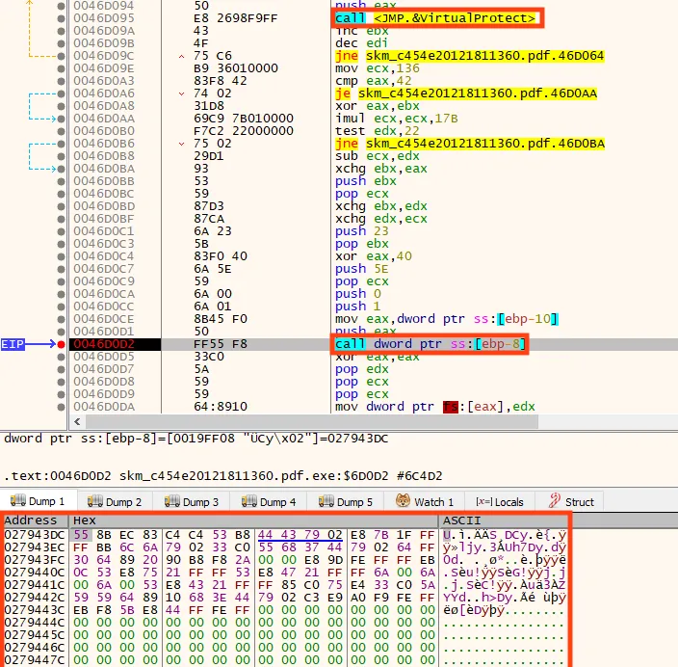678x667 pixels.
Task: Toggle breakpoint dot at address 0046D0B6
Action: [x=61, y=145]
